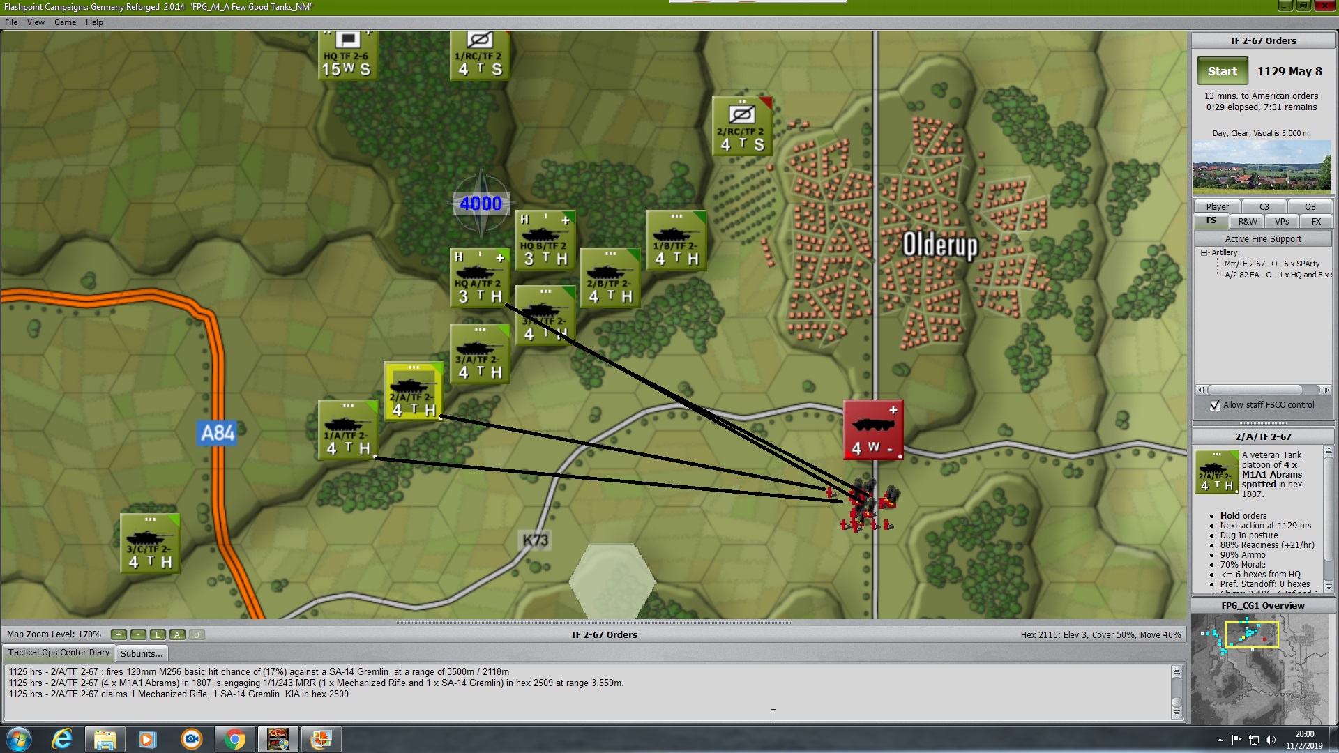The height and width of the screenshot is (753, 1339).
Task: Select the 3/C/TF 2- tank counter
Action: click(x=150, y=544)
